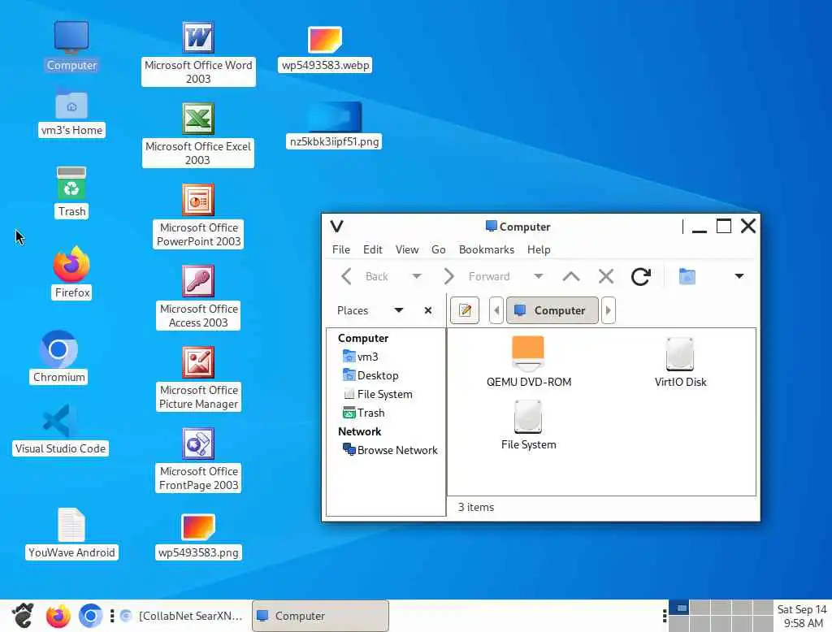Open the window menu V button
832x632 pixels.
(337, 227)
